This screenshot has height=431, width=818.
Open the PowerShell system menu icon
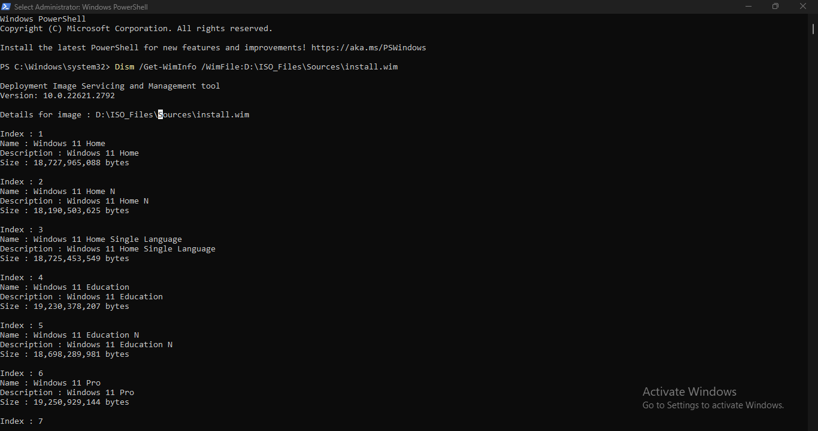(x=6, y=7)
